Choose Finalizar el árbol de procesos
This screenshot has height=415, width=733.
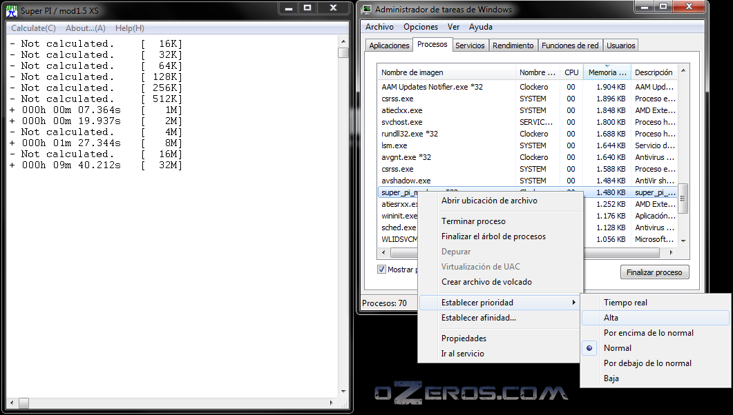click(x=494, y=236)
